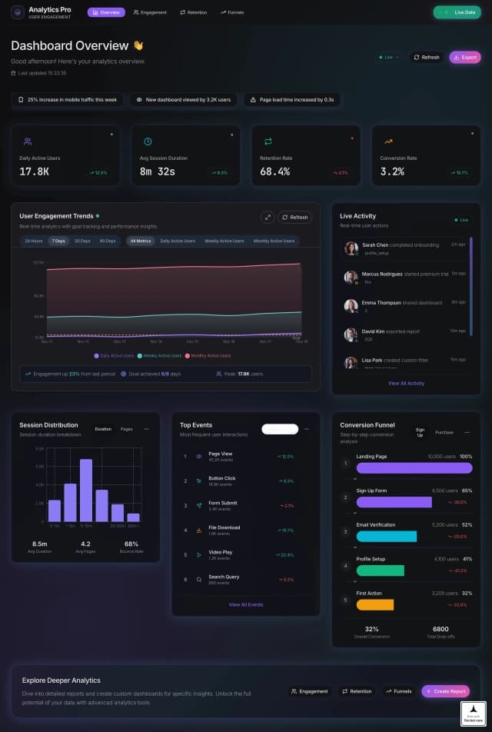Click the Avg Session Duration clock icon
Image resolution: width=492 pixels, height=732 pixels.
tap(148, 141)
